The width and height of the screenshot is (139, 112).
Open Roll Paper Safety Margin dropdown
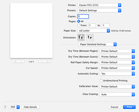[x=117, y=63]
